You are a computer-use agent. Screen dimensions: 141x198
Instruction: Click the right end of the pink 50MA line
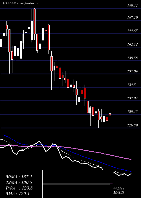pyautogui.click(x=131, y=159)
